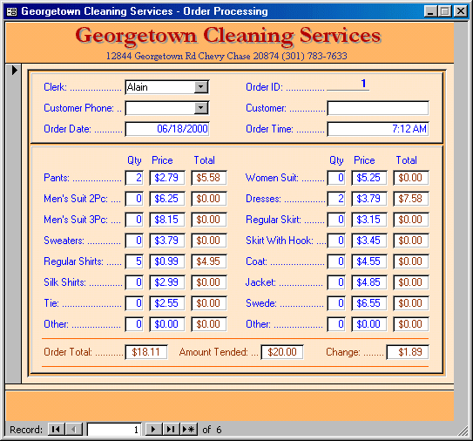
Task: Select the Order Time field
Action: [x=378, y=129]
